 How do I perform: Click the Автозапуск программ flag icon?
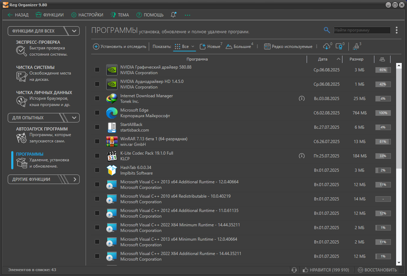[21, 138]
